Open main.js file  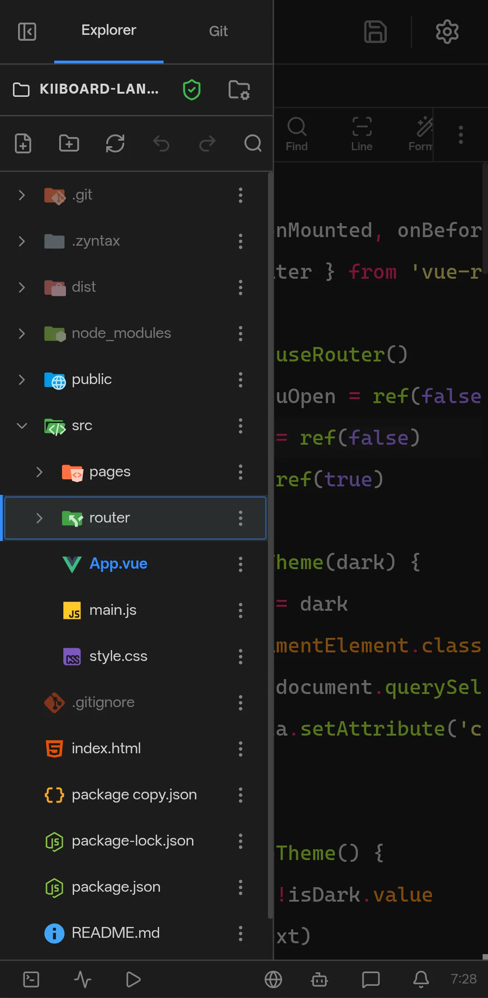click(x=134, y=610)
